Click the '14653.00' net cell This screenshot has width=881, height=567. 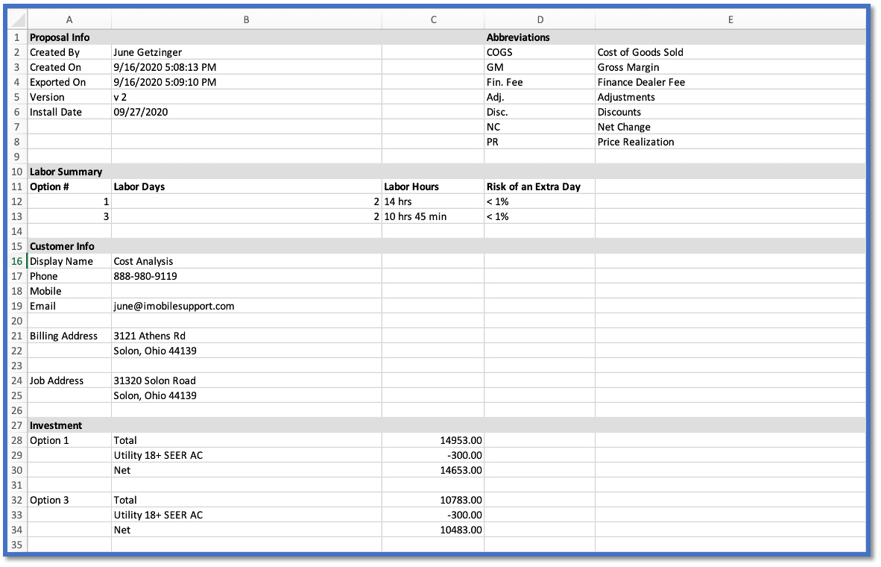(x=433, y=470)
